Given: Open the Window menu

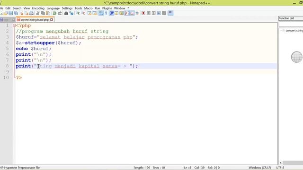Looking at the screenshot, I should (120, 8).
